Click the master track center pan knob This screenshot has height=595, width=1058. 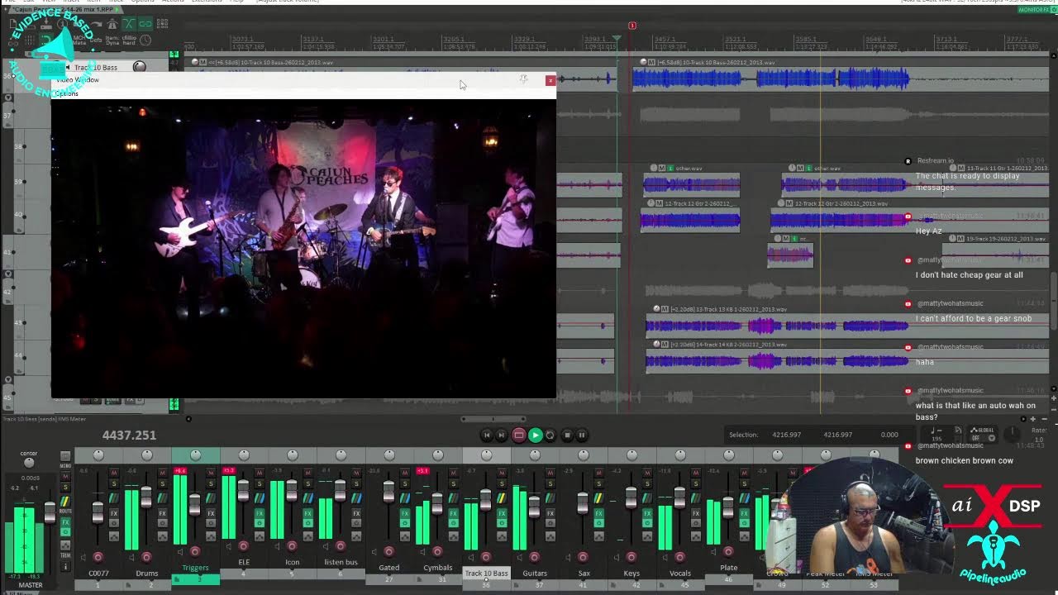click(x=29, y=462)
